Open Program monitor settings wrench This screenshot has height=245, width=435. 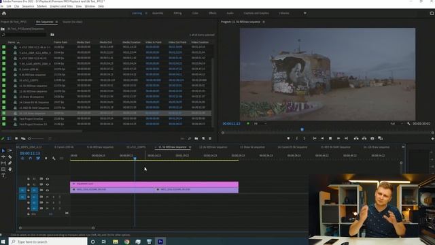click(x=408, y=124)
